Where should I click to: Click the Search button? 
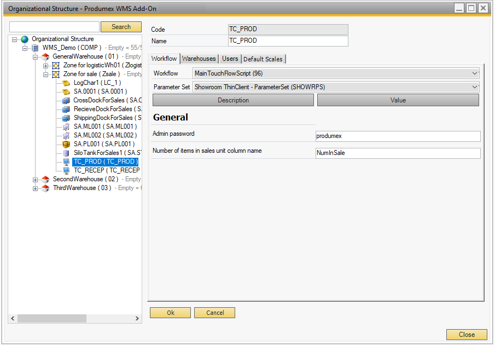tap(121, 26)
